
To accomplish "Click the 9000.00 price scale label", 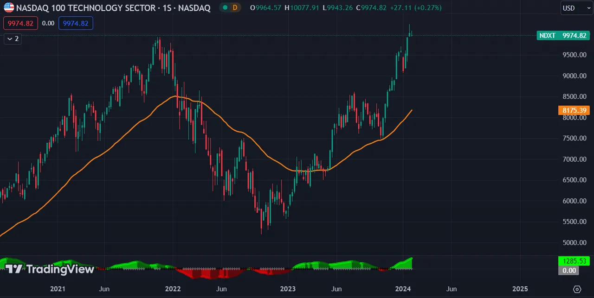I will point(574,76).
